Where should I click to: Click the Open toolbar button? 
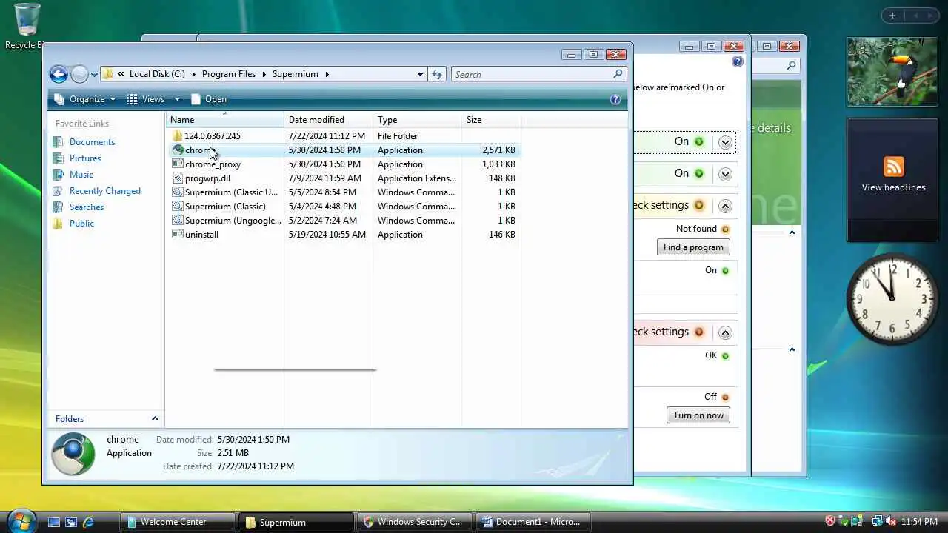(x=209, y=99)
